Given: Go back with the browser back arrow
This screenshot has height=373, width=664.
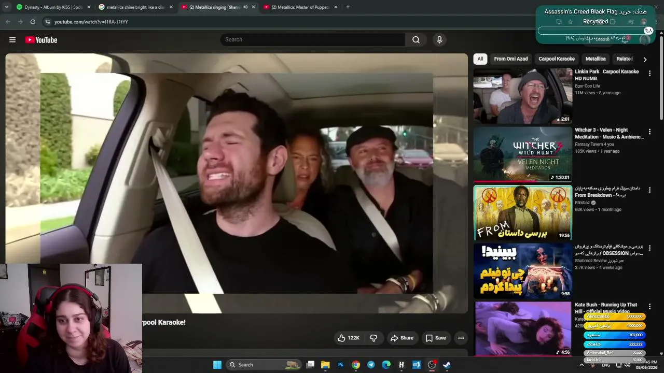Looking at the screenshot, I should [x=8, y=22].
